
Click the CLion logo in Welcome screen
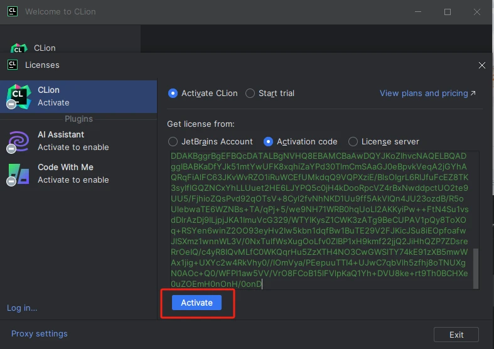point(19,48)
